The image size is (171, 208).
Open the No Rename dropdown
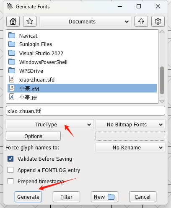point(130,147)
